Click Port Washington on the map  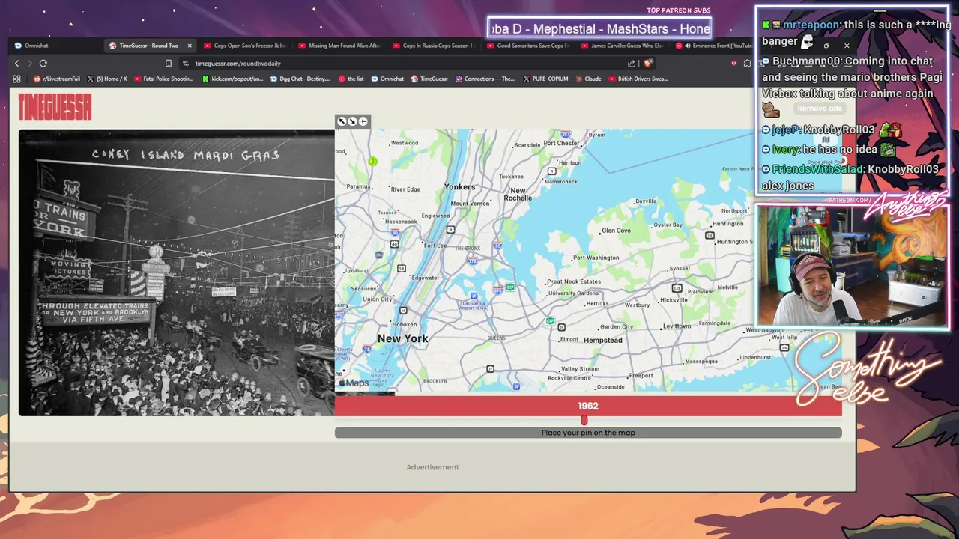(596, 258)
